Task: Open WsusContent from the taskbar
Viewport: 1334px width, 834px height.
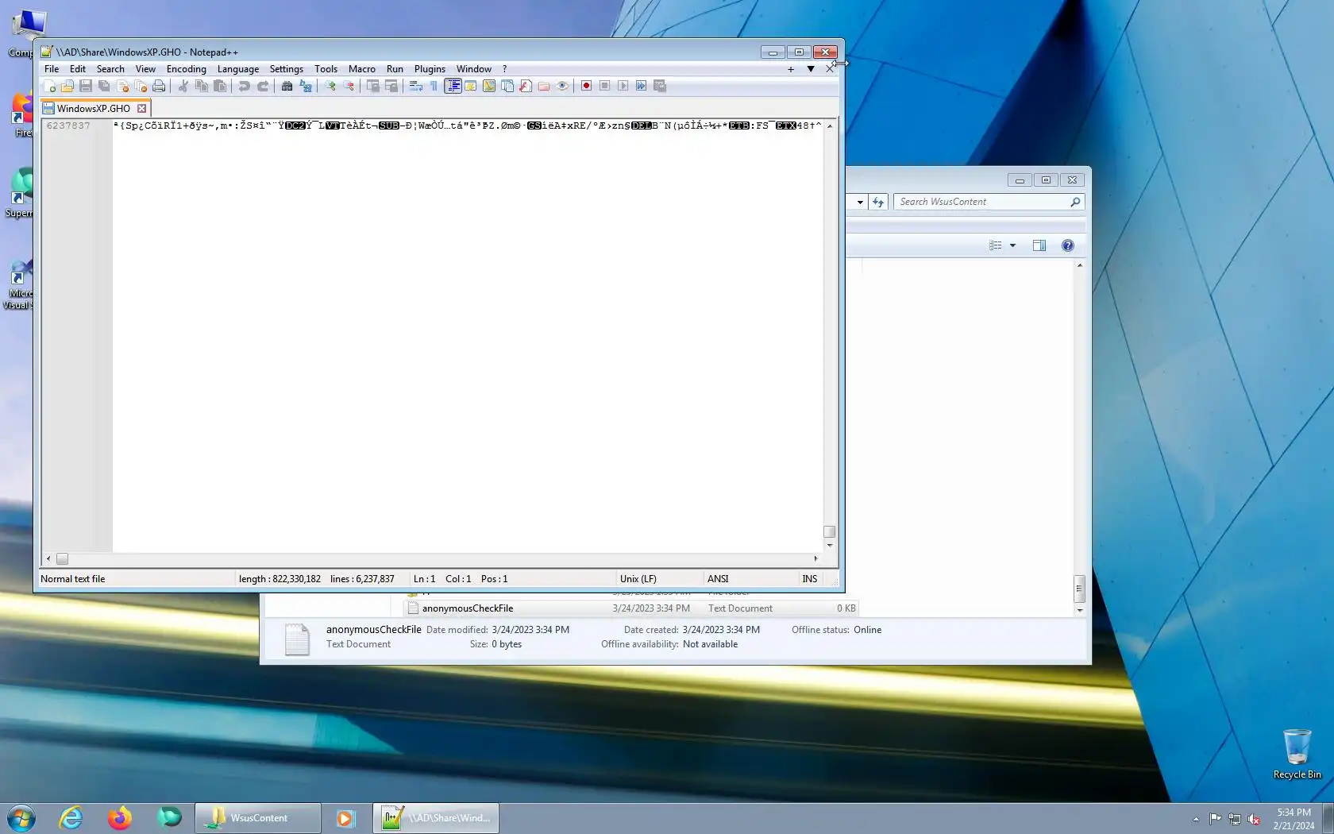Action: click(258, 818)
